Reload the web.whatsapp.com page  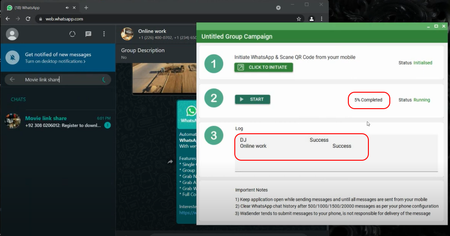(x=28, y=19)
